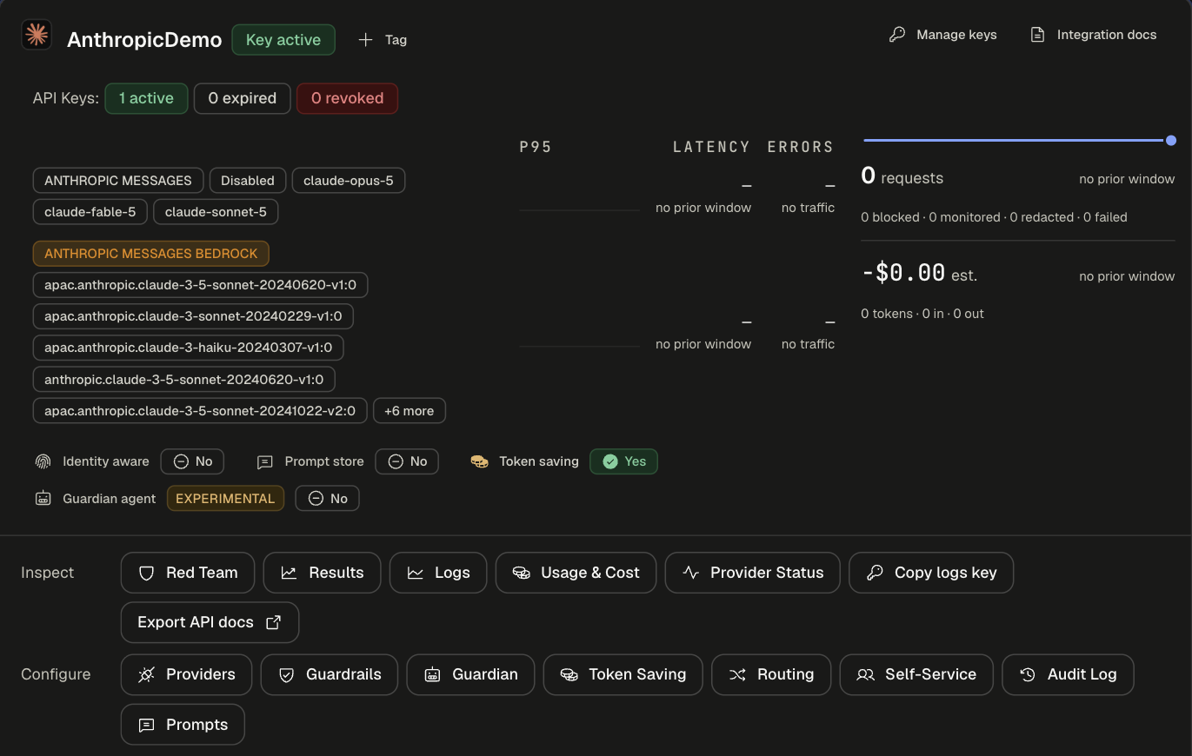Click the document icon beside Integration docs

tap(1037, 35)
